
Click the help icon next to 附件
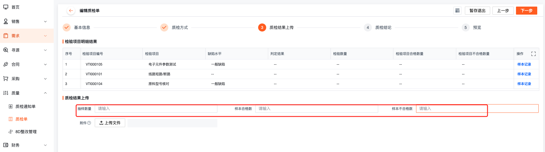pyautogui.click(x=89, y=123)
